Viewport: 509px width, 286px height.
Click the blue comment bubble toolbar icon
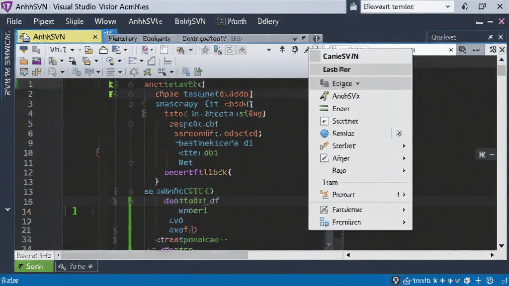pos(24,50)
